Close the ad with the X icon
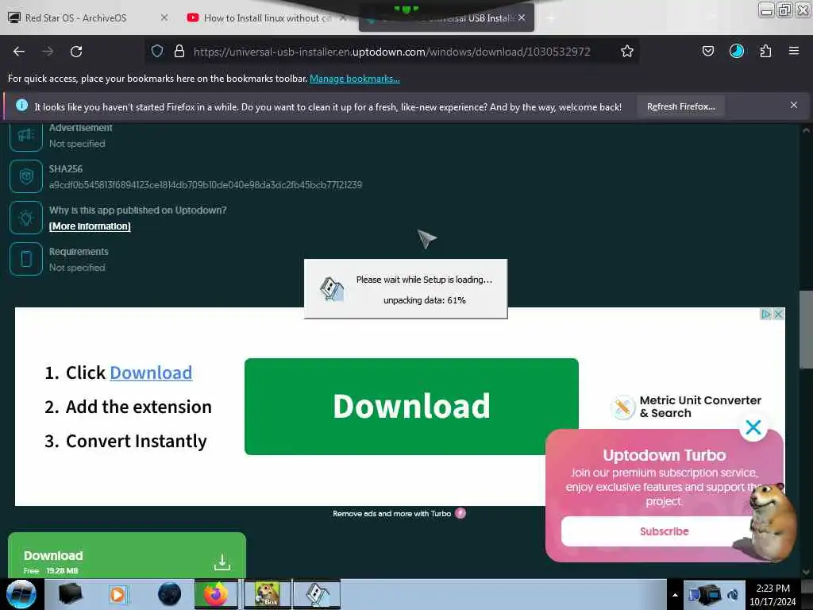This screenshot has width=813, height=610. [778, 314]
